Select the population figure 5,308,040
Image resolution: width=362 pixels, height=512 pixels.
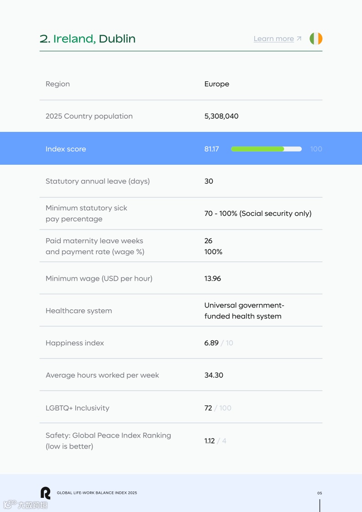pyautogui.click(x=221, y=116)
